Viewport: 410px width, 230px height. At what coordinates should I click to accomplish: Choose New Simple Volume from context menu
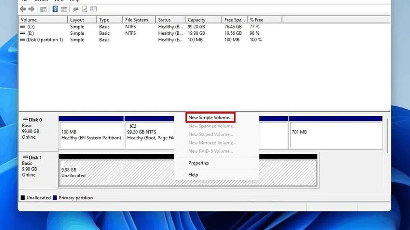pyautogui.click(x=210, y=118)
